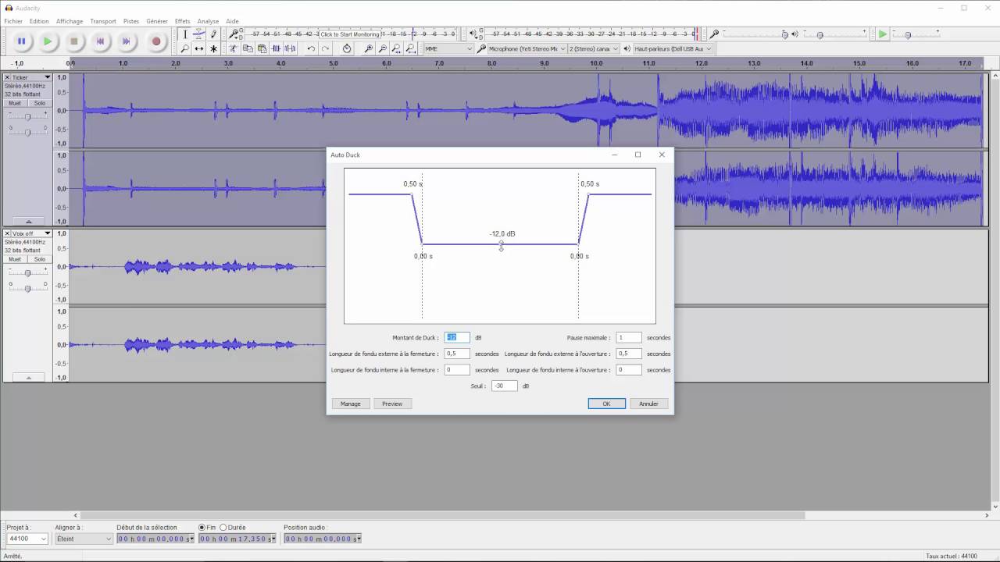Close the Vox off track with its X
The width and height of the screenshot is (1000, 562).
tap(7, 233)
